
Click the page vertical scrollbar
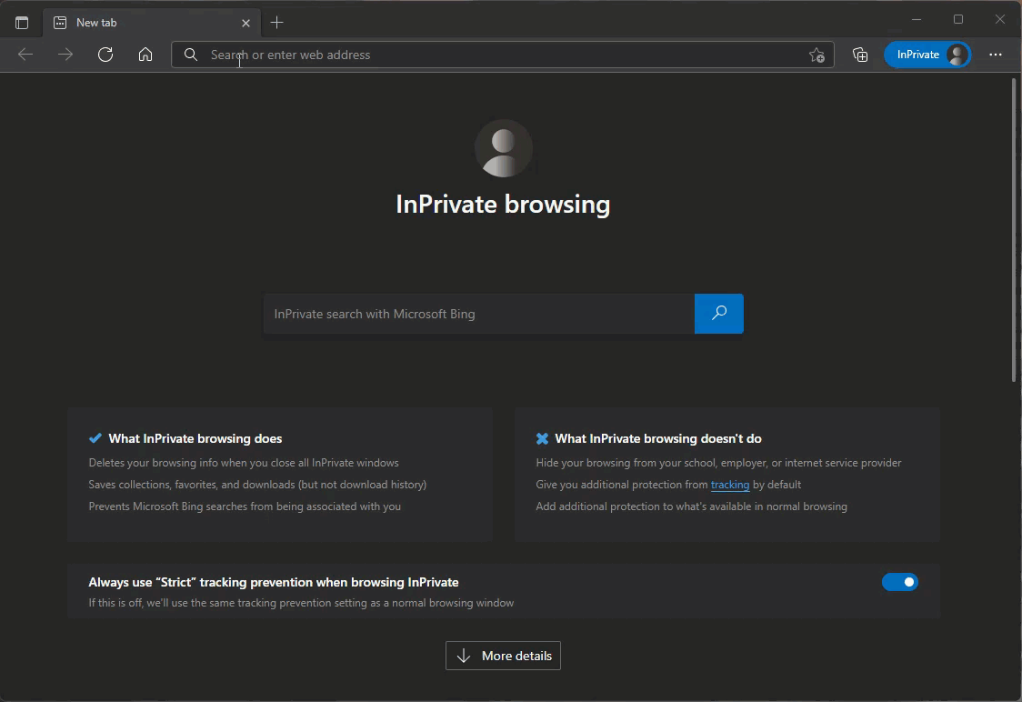pyautogui.click(x=1014, y=229)
